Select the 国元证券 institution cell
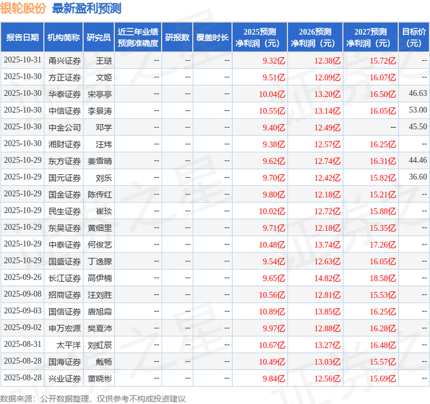 click(x=64, y=177)
